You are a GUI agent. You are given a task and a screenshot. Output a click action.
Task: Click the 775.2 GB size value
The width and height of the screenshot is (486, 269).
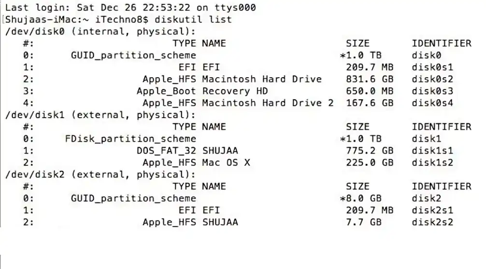370,151
